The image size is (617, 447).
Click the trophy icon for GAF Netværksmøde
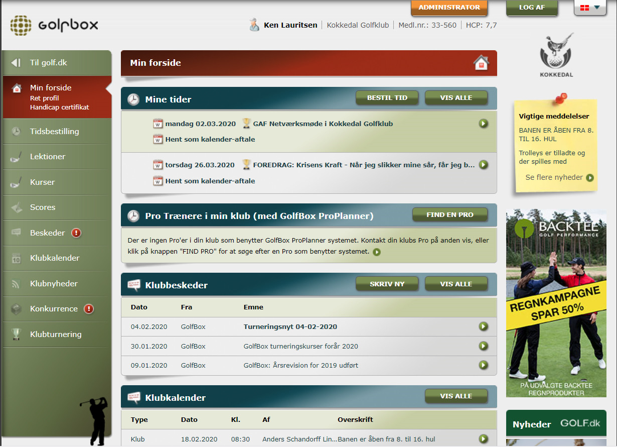(x=246, y=123)
